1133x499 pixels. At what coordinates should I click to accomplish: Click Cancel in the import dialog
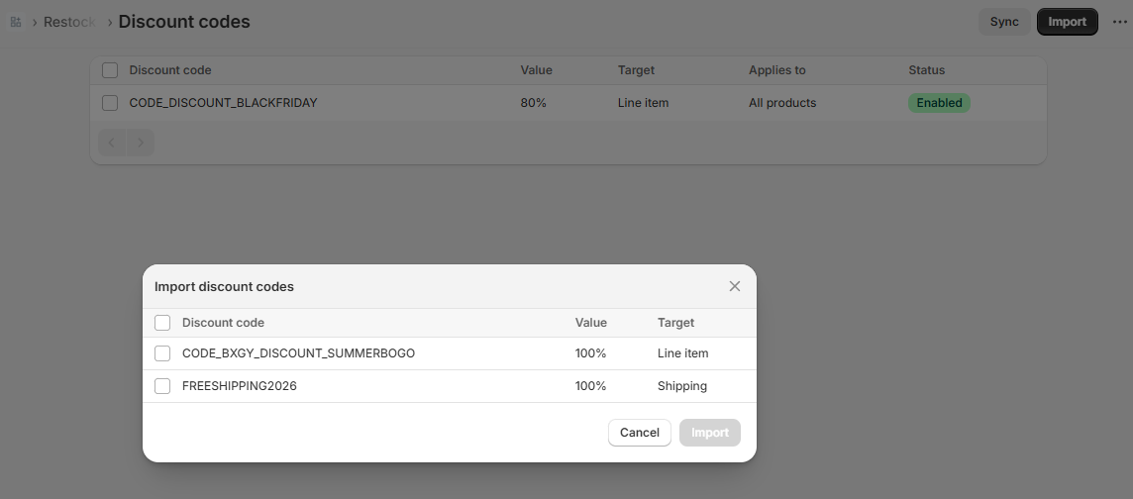coord(640,432)
